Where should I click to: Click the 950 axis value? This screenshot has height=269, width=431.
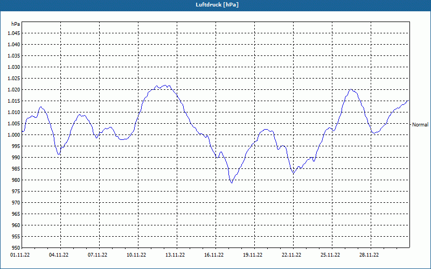click(16, 247)
